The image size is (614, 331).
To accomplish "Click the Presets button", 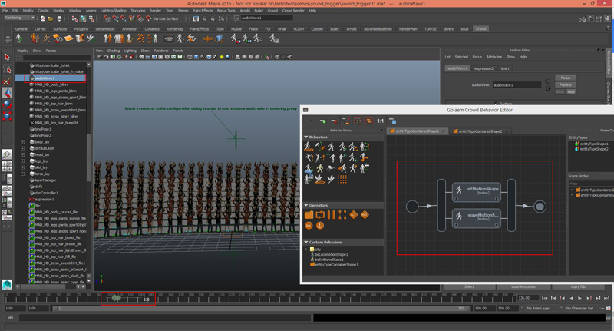I will (x=565, y=84).
